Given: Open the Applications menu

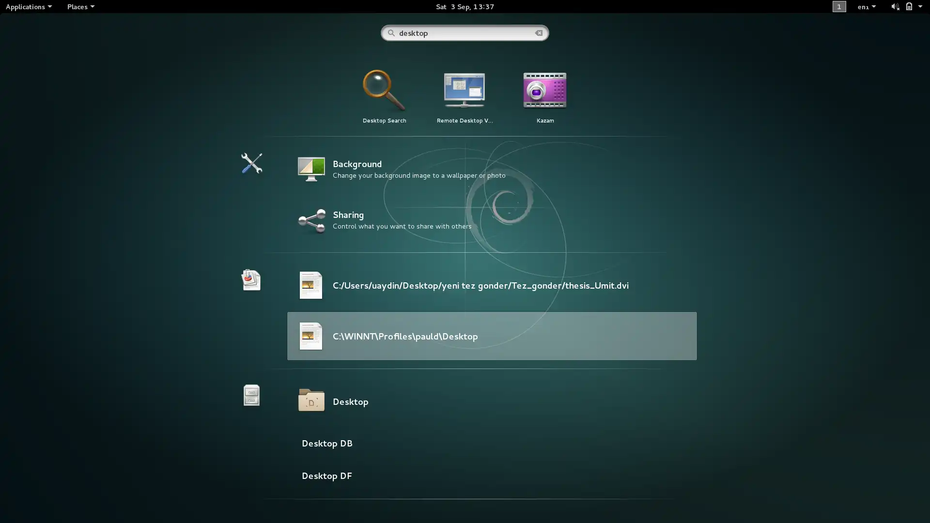Looking at the screenshot, I should [x=29, y=7].
